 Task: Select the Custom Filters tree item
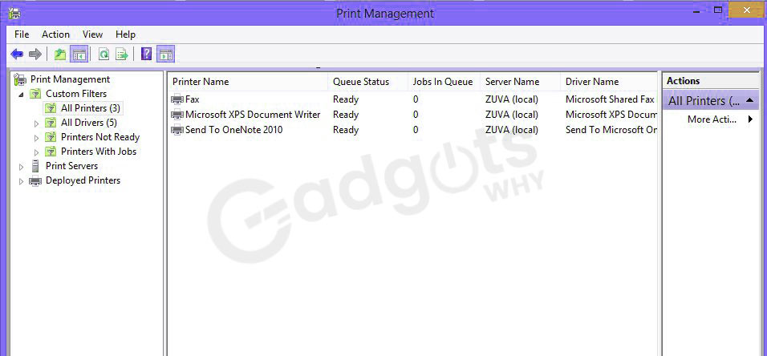point(76,93)
